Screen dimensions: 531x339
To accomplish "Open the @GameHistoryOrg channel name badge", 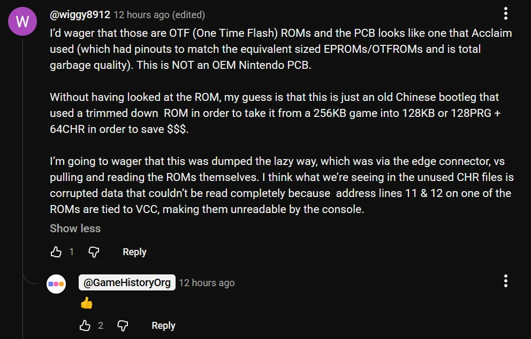I will tap(127, 282).
